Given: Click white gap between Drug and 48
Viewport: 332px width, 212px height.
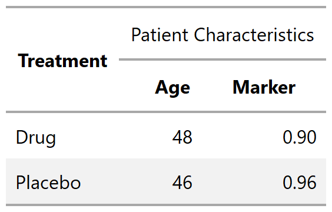Looking at the screenshot, I should [x=114, y=137].
